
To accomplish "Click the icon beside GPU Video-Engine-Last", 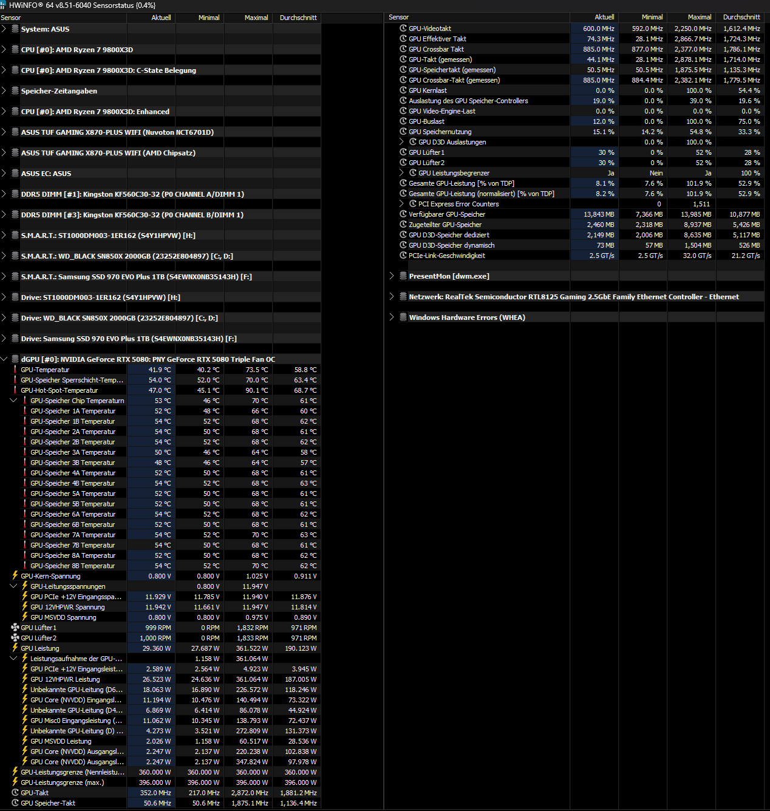I will coord(403,111).
